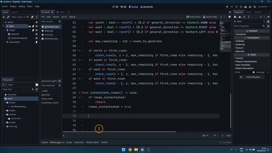Click the Filter Properties input field
The image size is (272, 153).
(x=248, y=26)
